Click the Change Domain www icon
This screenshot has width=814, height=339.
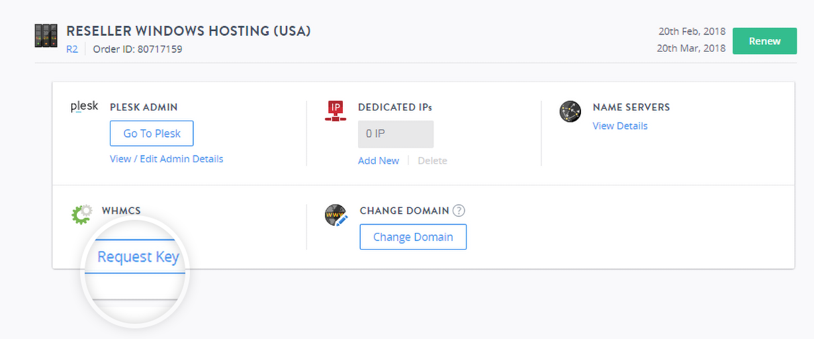(336, 216)
